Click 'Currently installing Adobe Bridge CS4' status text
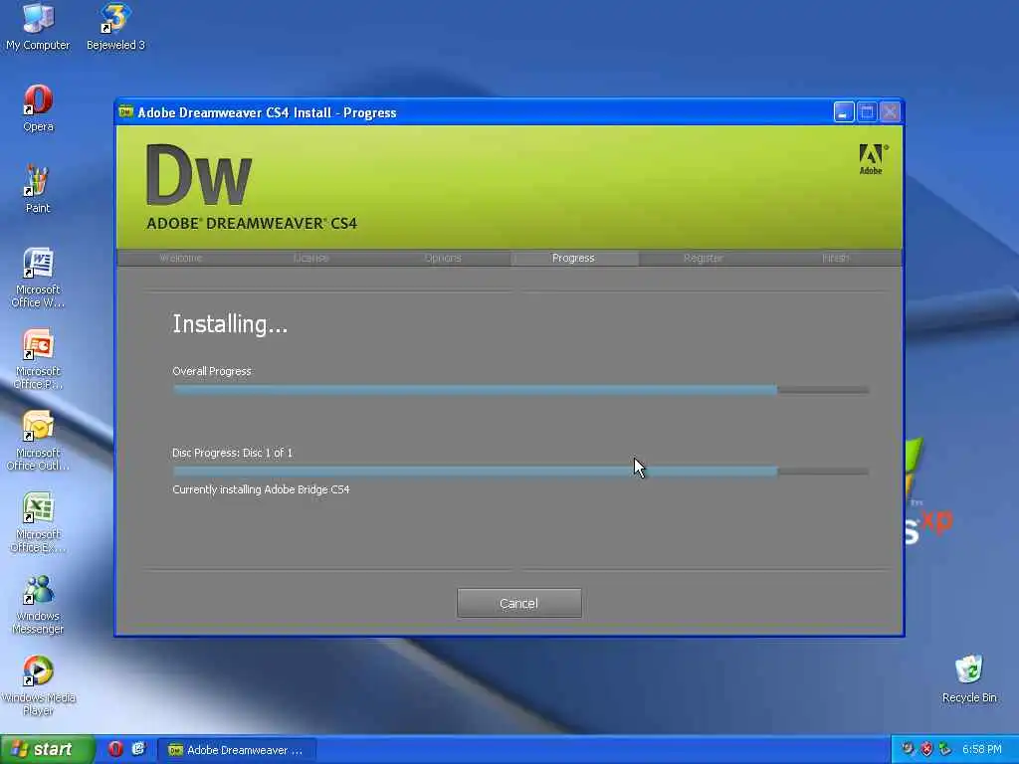The height and width of the screenshot is (764, 1019). tap(261, 489)
